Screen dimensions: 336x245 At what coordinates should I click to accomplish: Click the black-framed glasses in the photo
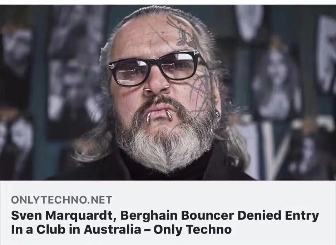(x=155, y=68)
